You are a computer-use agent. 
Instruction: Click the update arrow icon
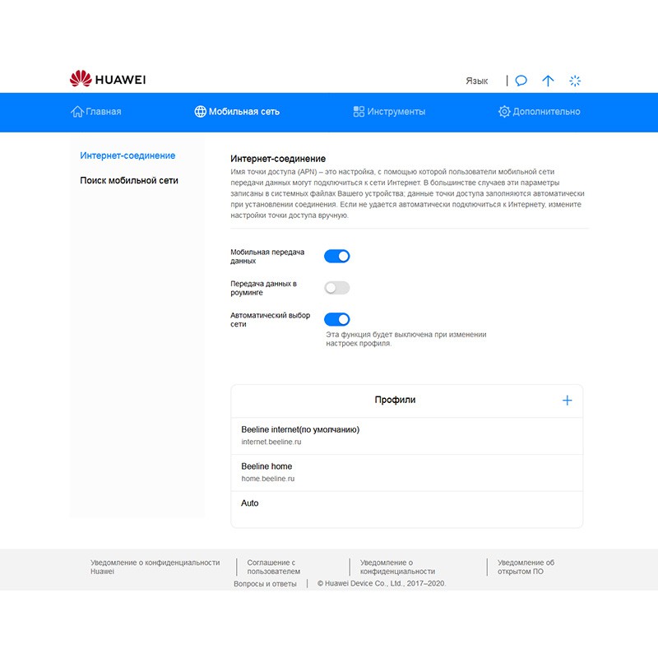pyautogui.click(x=548, y=81)
